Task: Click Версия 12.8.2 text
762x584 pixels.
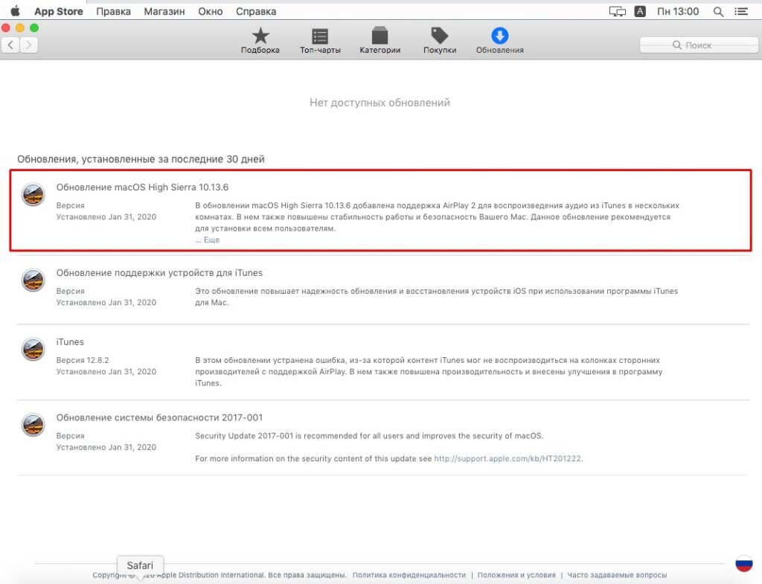Action: tap(83, 360)
